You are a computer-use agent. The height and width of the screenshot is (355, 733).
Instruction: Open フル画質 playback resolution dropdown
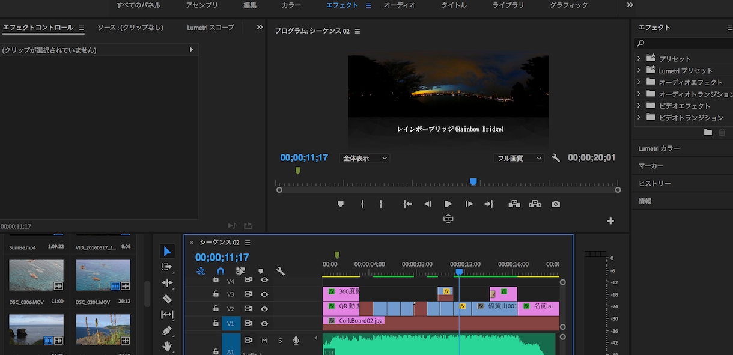tap(519, 159)
